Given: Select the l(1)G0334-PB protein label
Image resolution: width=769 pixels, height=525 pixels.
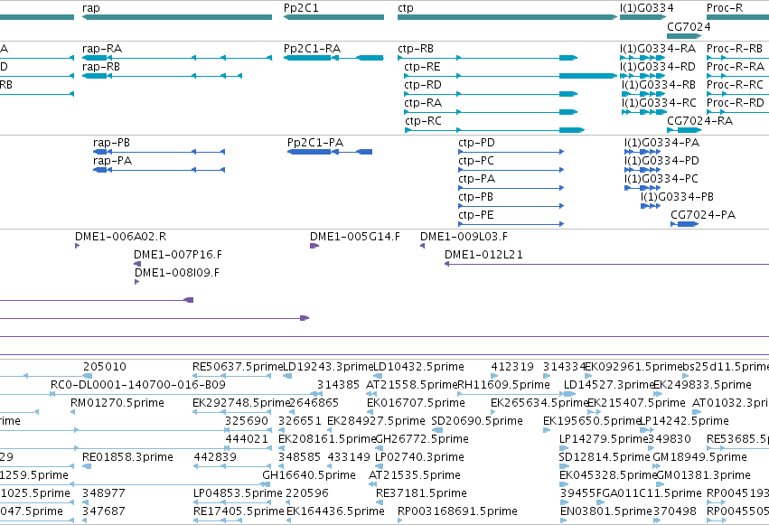Looking at the screenshot, I should [x=678, y=197].
